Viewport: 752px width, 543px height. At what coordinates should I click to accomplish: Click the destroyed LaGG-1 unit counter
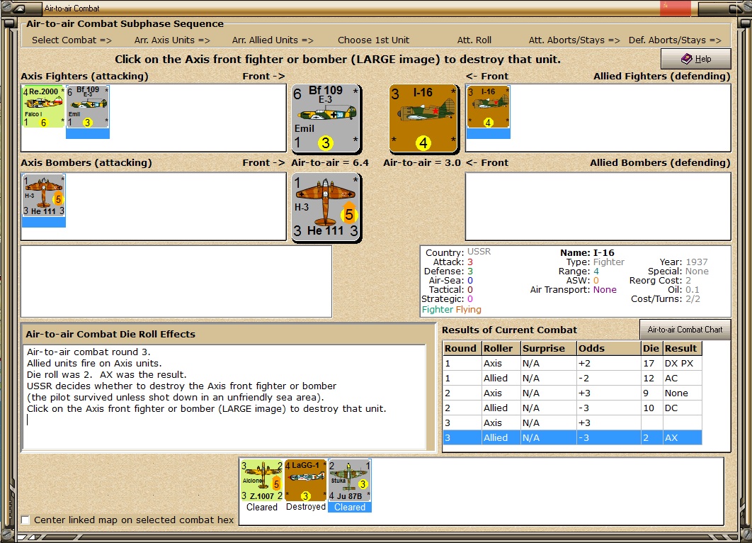[305, 480]
